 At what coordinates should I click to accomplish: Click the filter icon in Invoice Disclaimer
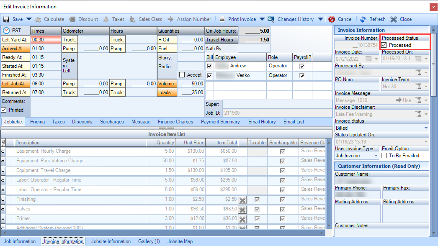(418, 114)
